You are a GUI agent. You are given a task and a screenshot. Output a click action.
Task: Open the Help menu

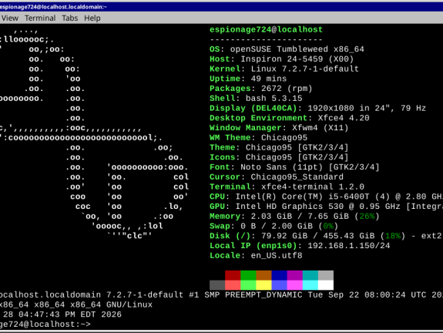(x=92, y=18)
